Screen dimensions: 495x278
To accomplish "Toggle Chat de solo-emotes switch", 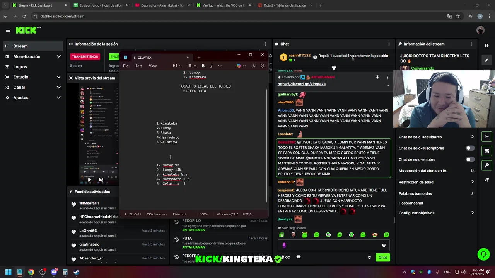I will click(x=470, y=159).
